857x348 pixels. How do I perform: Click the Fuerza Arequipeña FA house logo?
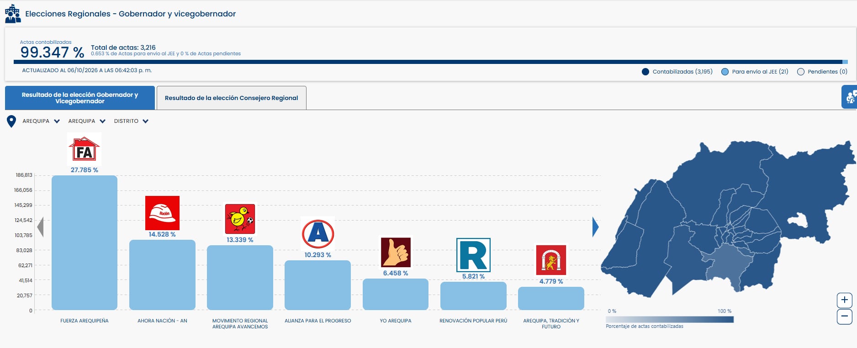coord(84,149)
